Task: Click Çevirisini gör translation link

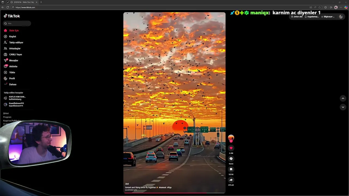Action: [x=131, y=190]
